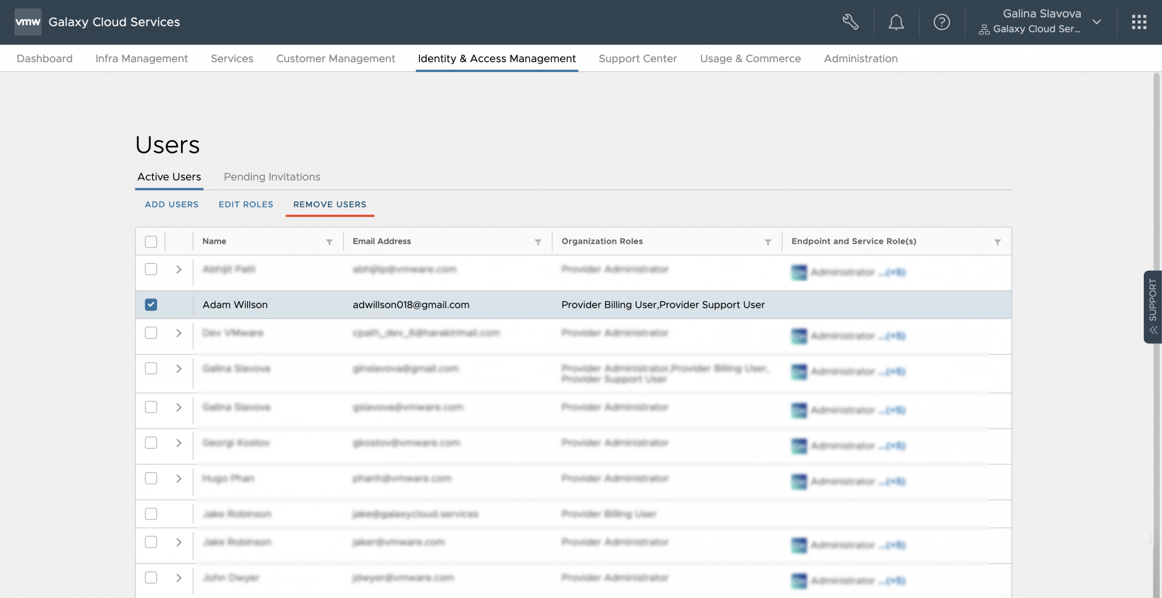Open the notifications bell icon
1162x598 pixels.
896,22
